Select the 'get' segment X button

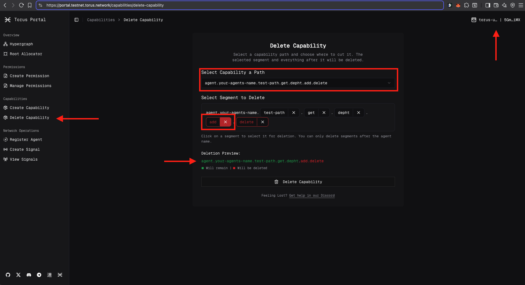click(x=324, y=113)
